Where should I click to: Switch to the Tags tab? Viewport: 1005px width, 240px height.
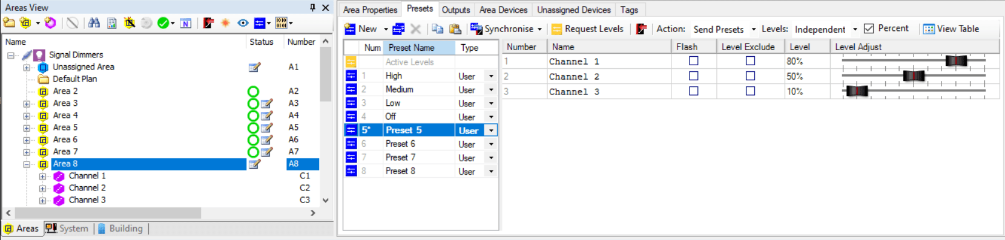coord(629,10)
